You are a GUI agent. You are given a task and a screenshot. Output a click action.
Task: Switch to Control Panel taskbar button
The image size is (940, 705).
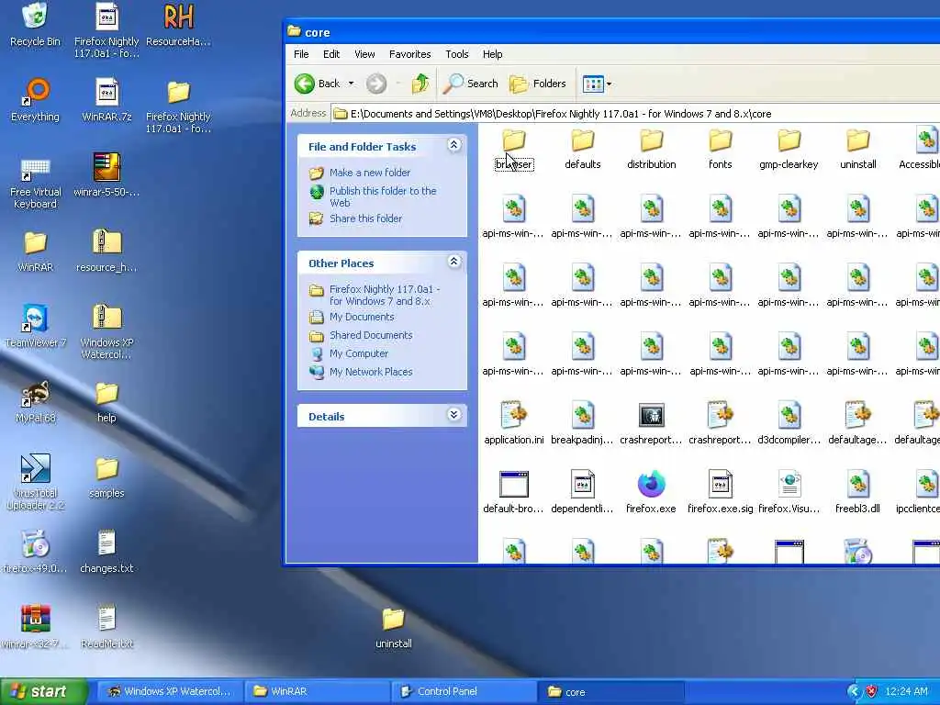pos(463,692)
